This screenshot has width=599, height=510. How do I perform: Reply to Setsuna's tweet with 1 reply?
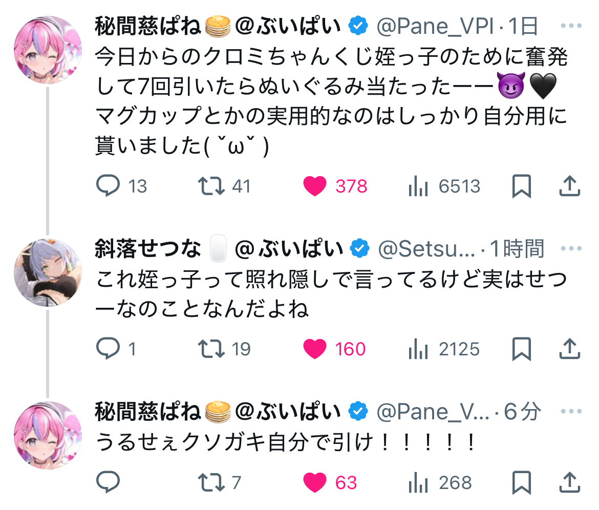tap(108, 349)
